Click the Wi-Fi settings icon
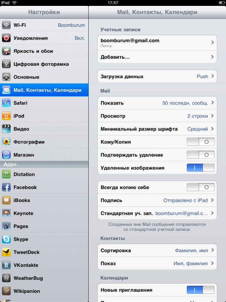The width and height of the screenshot is (226, 302). [6, 25]
